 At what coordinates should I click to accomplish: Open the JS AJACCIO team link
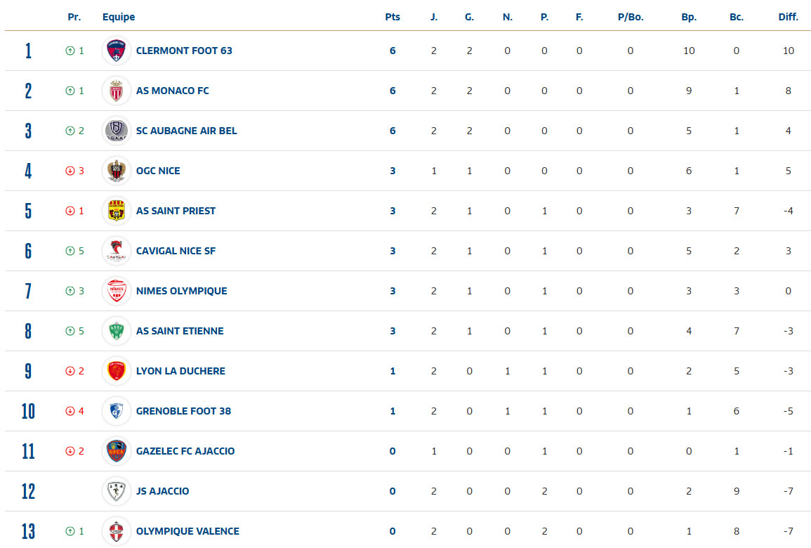click(x=162, y=491)
